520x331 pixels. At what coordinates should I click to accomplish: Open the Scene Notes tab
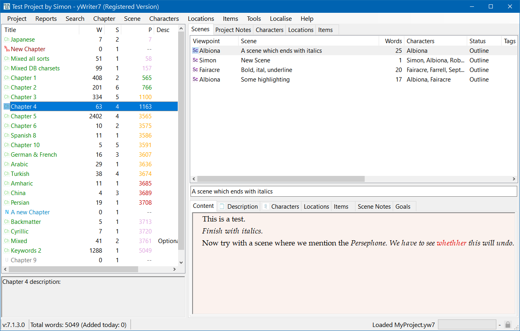click(374, 207)
